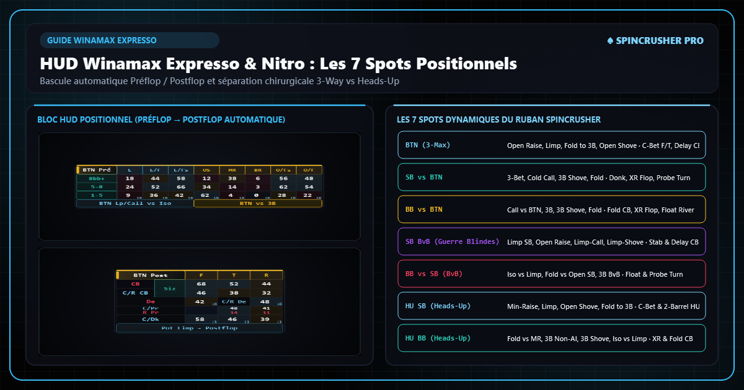Click value 28 in the 1-5 row
This screenshot has height=390, width=744.
pos(283,195)
